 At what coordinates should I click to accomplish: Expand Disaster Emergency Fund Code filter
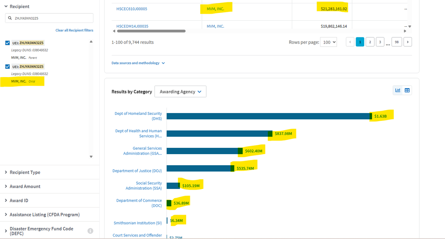(39, 231)
